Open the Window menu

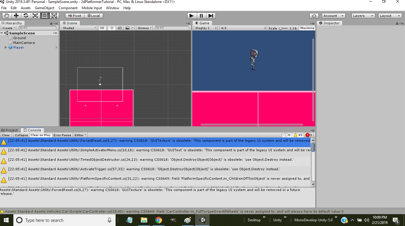click(x=112, y=8)
